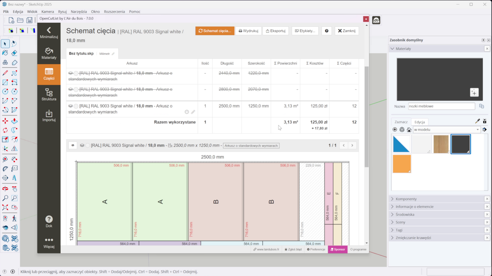This screenshot has width=492, height=276.
Task: Pick the eyedropper sample paint tool
Action: pos(477,121)
